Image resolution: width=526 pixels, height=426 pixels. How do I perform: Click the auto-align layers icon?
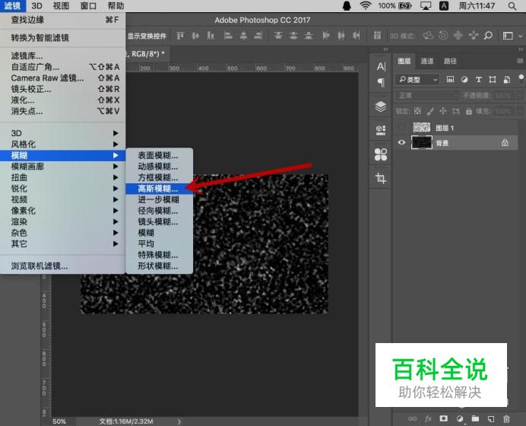[377, 36]
